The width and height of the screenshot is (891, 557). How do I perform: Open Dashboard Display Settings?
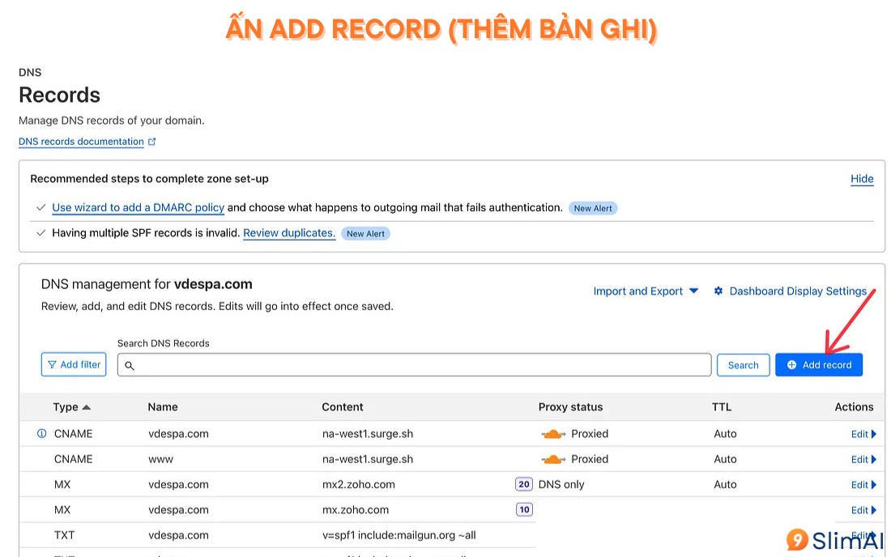[798, 291]
